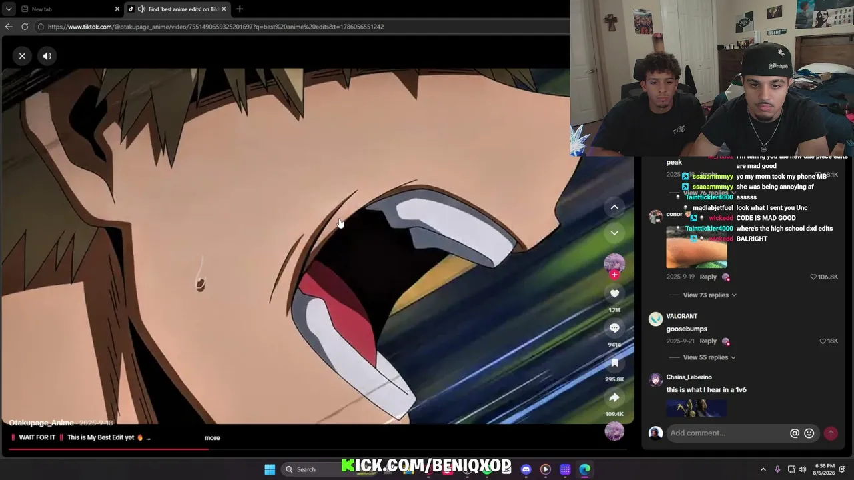The image size is (854, 480).
Task: Open Chains_Leberino's profile name
Action: [689, 377]
